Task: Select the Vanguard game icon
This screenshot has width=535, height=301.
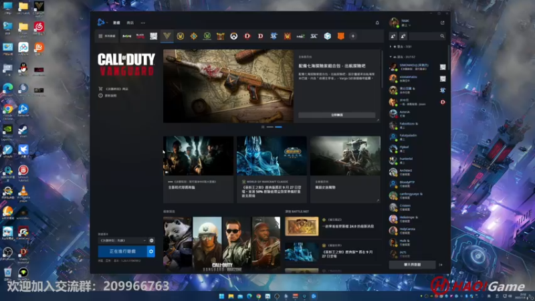Action: [167, 36]
